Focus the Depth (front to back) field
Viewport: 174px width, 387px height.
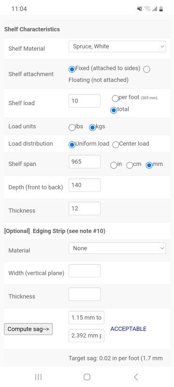pyautogui.click(x=85, y=185)
